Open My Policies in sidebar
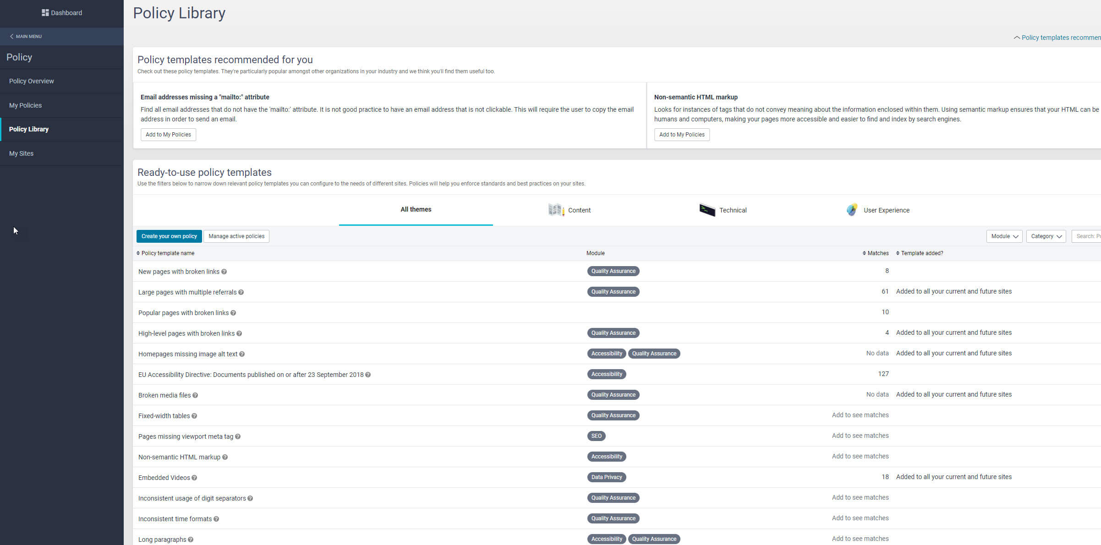 [25, 105]
